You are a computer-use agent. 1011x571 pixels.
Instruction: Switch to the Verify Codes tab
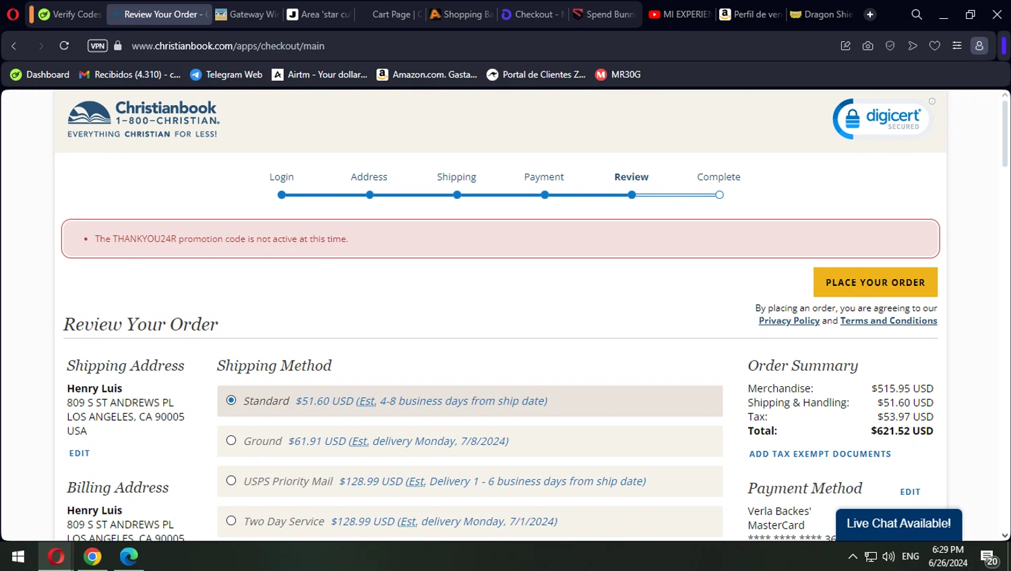click(x=69, y=14)
